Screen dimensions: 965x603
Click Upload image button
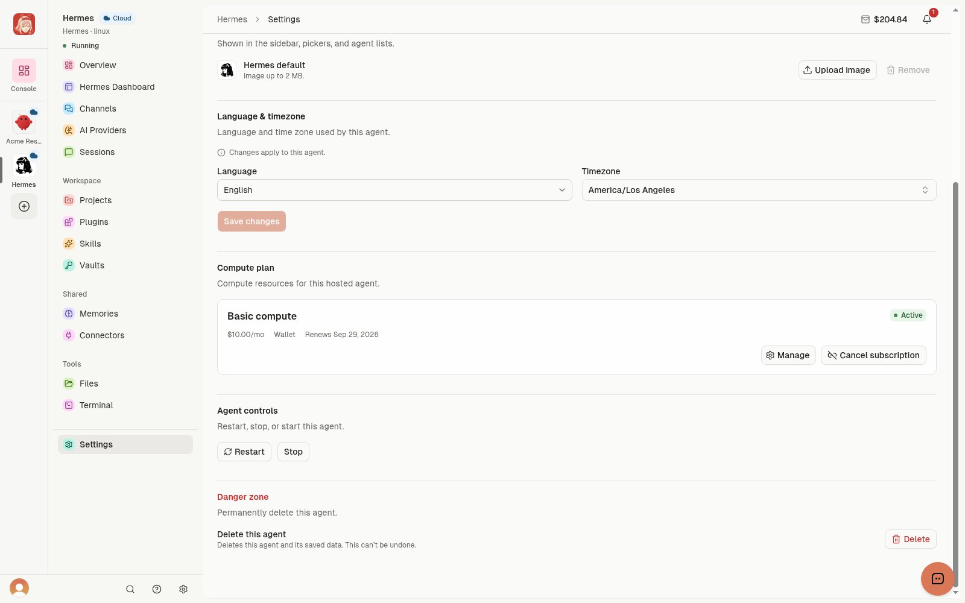pos(837,70)
